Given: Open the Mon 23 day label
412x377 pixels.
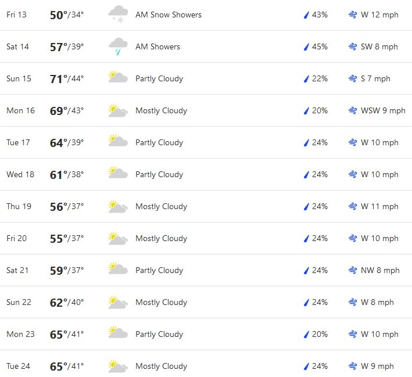Looking at the screenshot, I should pos(20,334).
